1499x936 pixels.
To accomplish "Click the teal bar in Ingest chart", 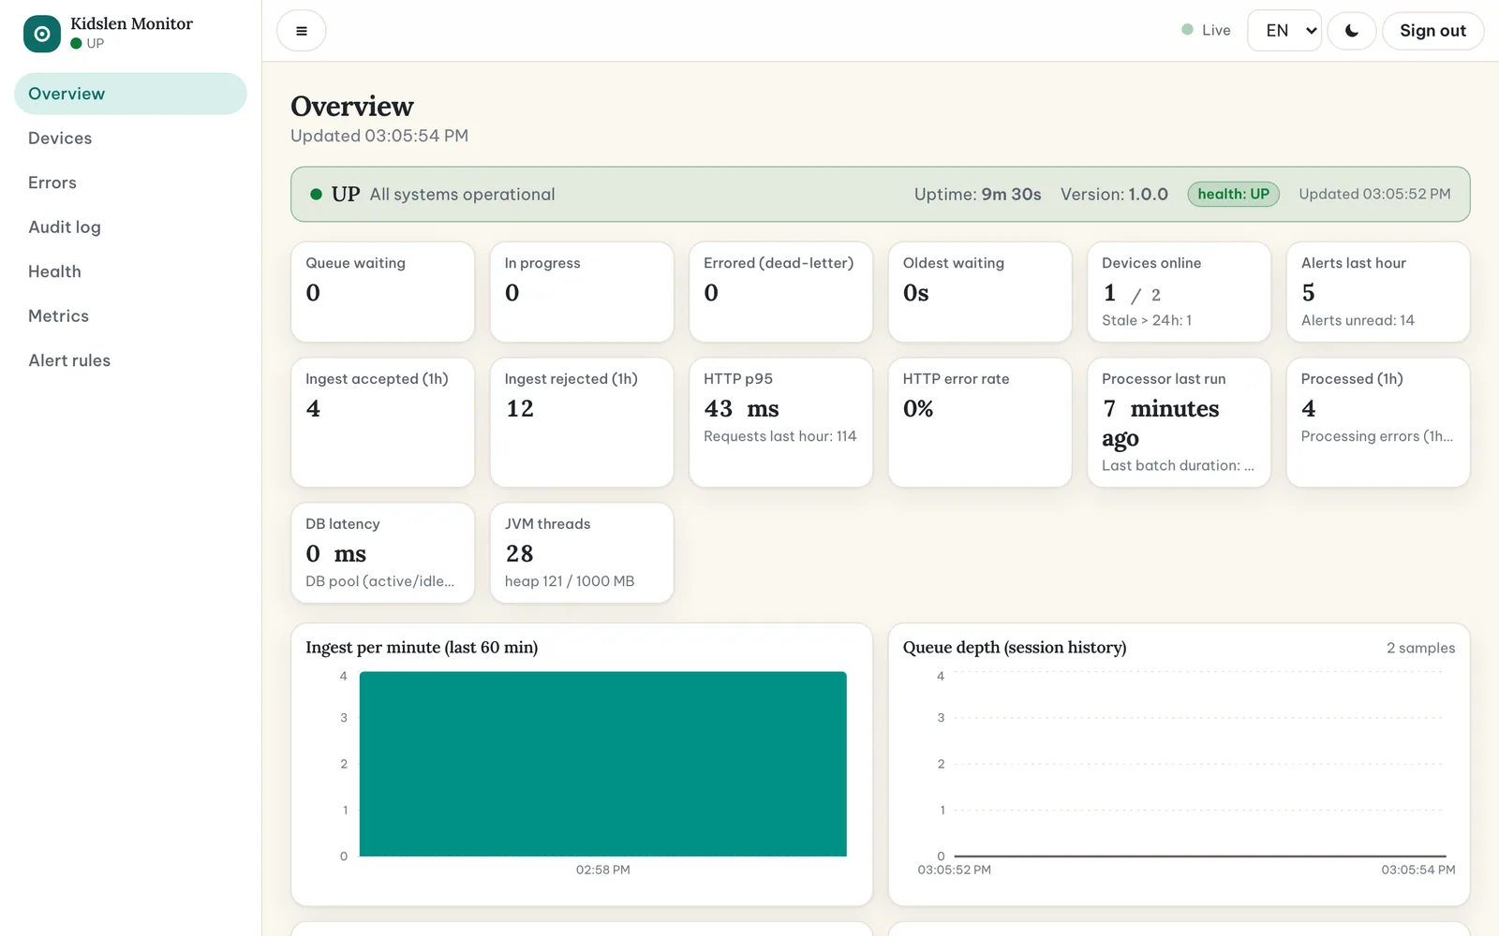I will [x=602, y=764].
